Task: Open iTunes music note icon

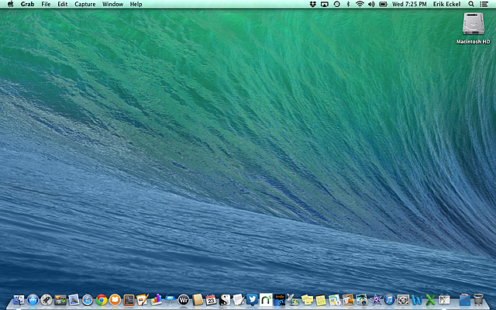Action: tap(389, 299)
